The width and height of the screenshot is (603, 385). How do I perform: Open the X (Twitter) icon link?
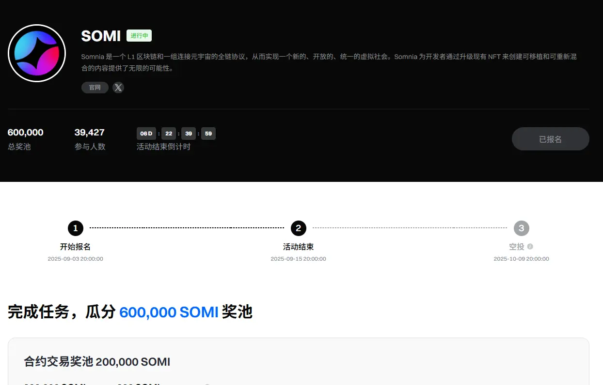[x=118, y=88]
